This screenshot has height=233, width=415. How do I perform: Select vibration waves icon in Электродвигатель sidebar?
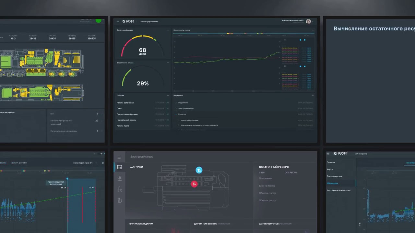120,178
